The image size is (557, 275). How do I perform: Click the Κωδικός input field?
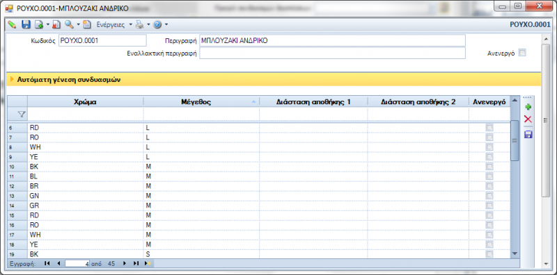pos(102,40)
